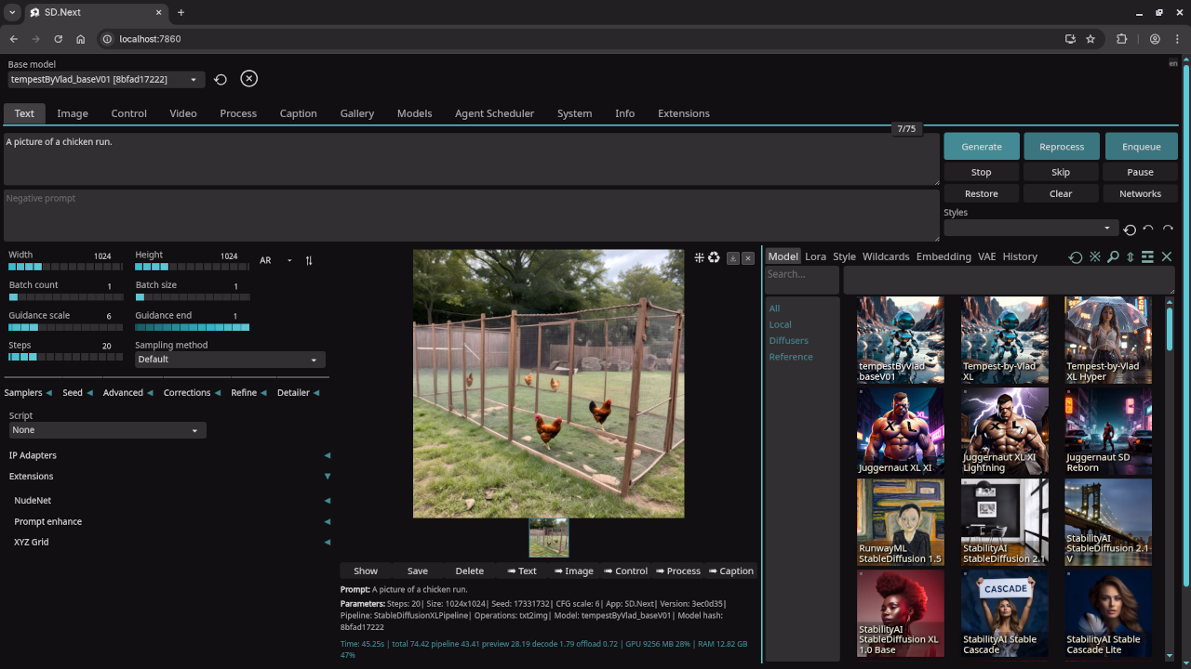Bookmark this page with the star

click(1091, 39)
